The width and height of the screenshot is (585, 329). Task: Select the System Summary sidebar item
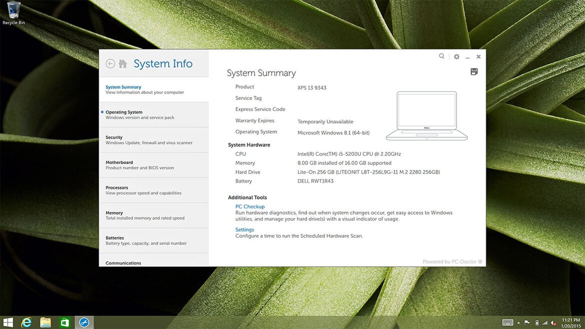pyautogui.click(x=153, y=89)
